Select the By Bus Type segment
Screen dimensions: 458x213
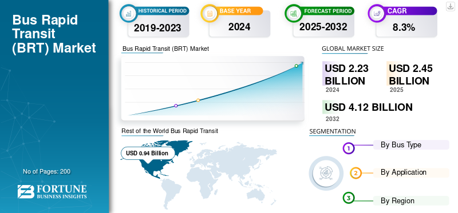coord(411,144)
